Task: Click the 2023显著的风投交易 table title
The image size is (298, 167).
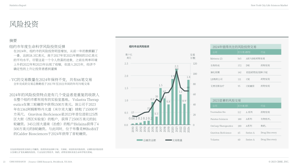Action: tap(226, 101)
